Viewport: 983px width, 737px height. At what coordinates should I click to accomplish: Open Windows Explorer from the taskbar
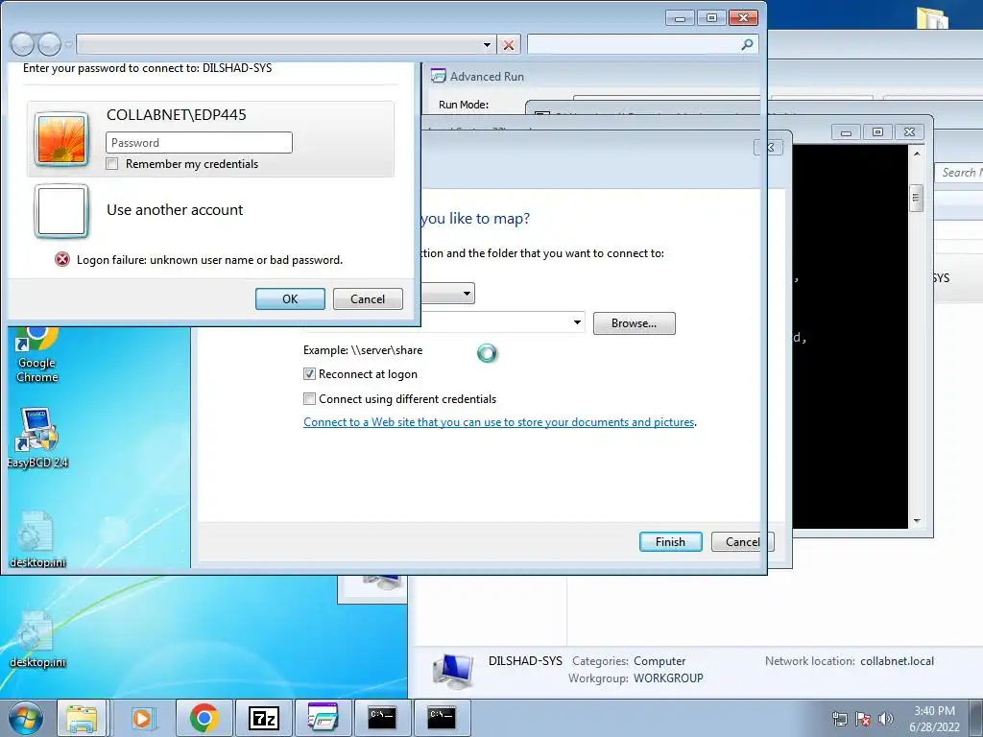[x=83, y=718]
